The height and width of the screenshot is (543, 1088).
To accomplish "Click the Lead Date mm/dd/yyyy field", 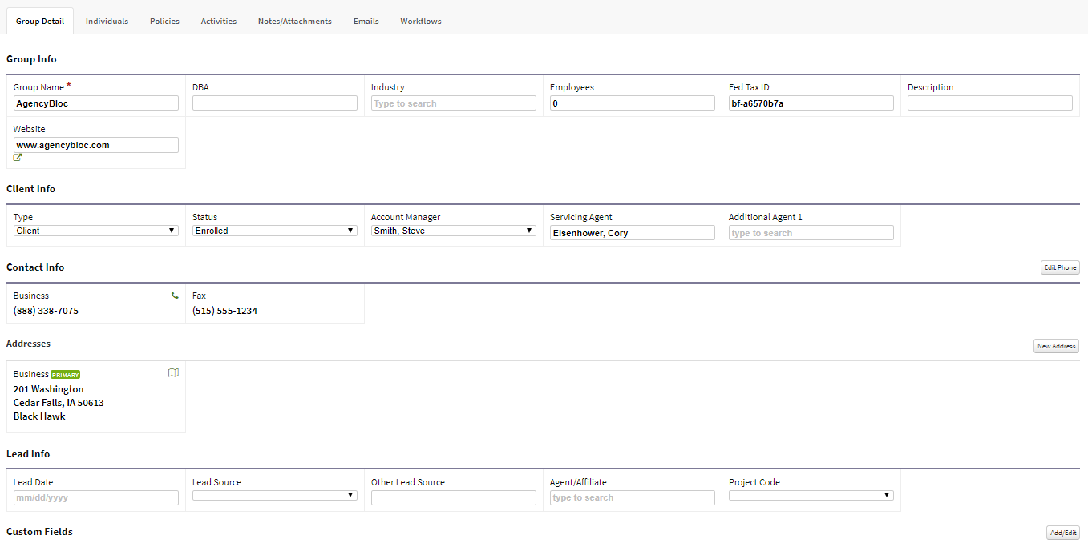I will (95, 497).
